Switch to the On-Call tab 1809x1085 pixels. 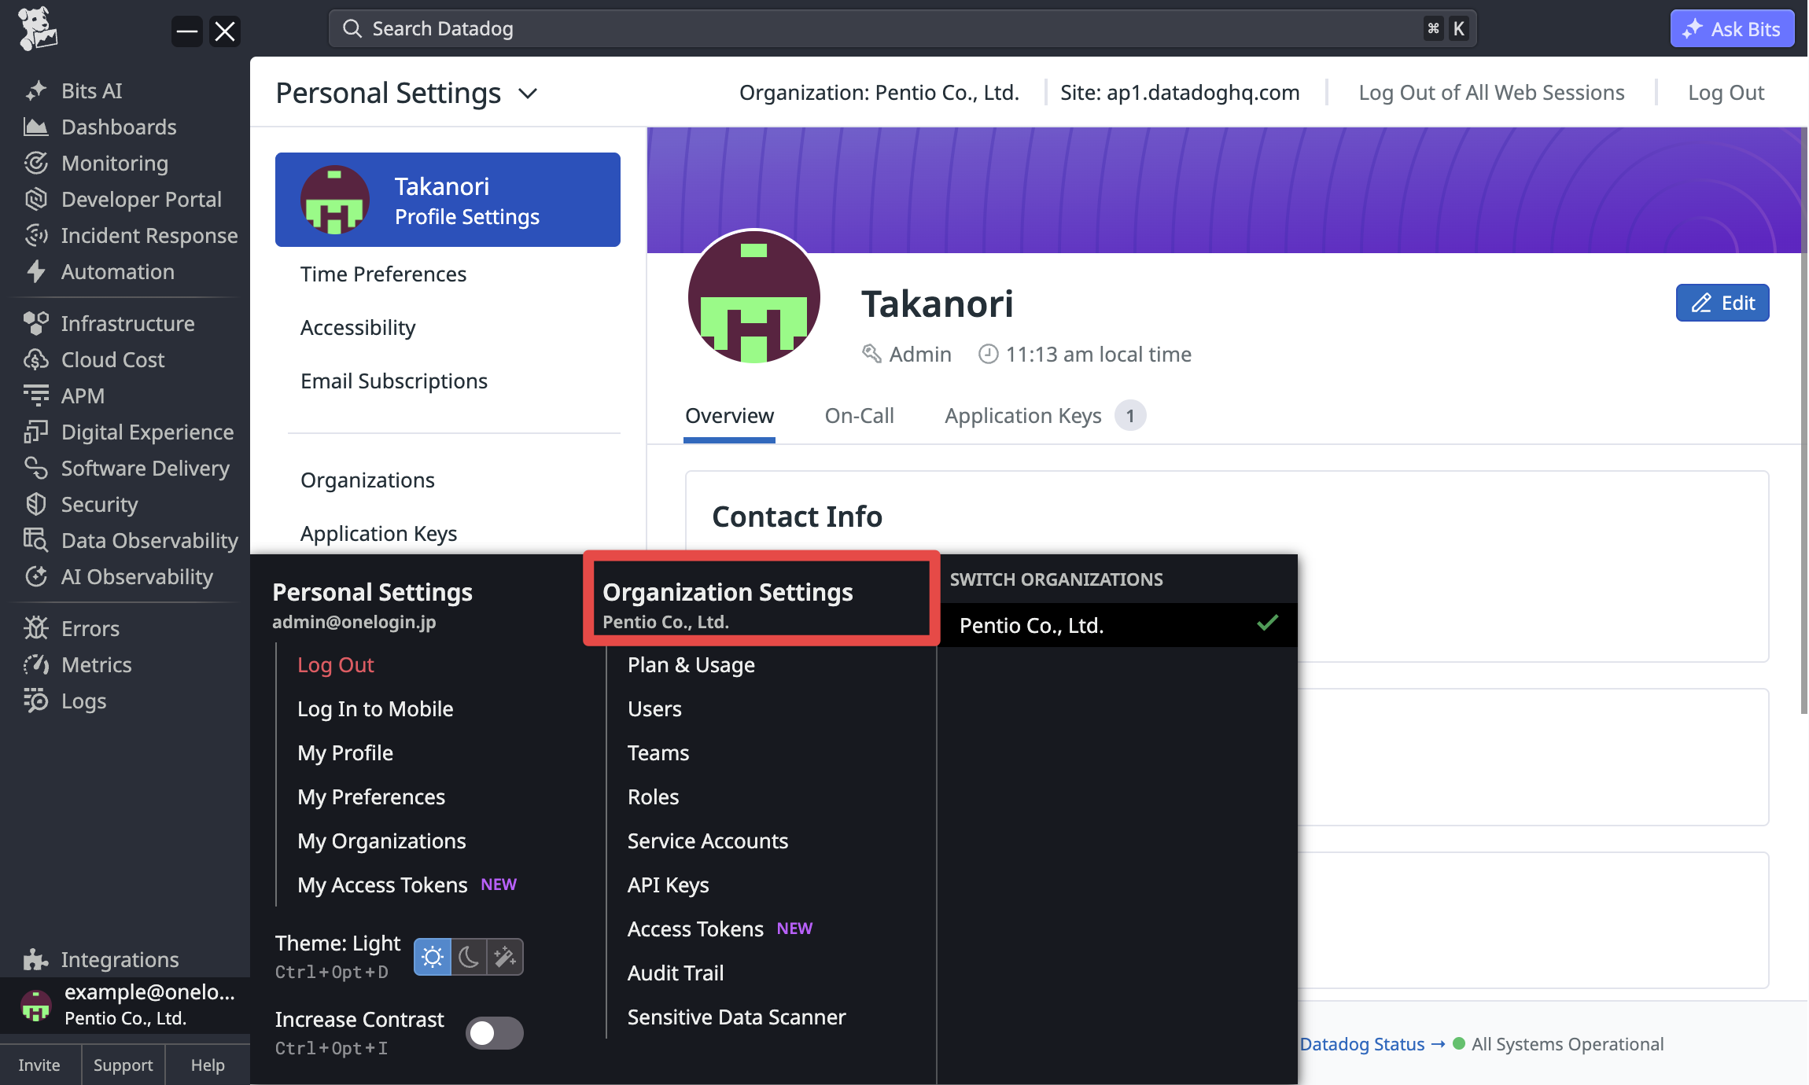[859, 416]
